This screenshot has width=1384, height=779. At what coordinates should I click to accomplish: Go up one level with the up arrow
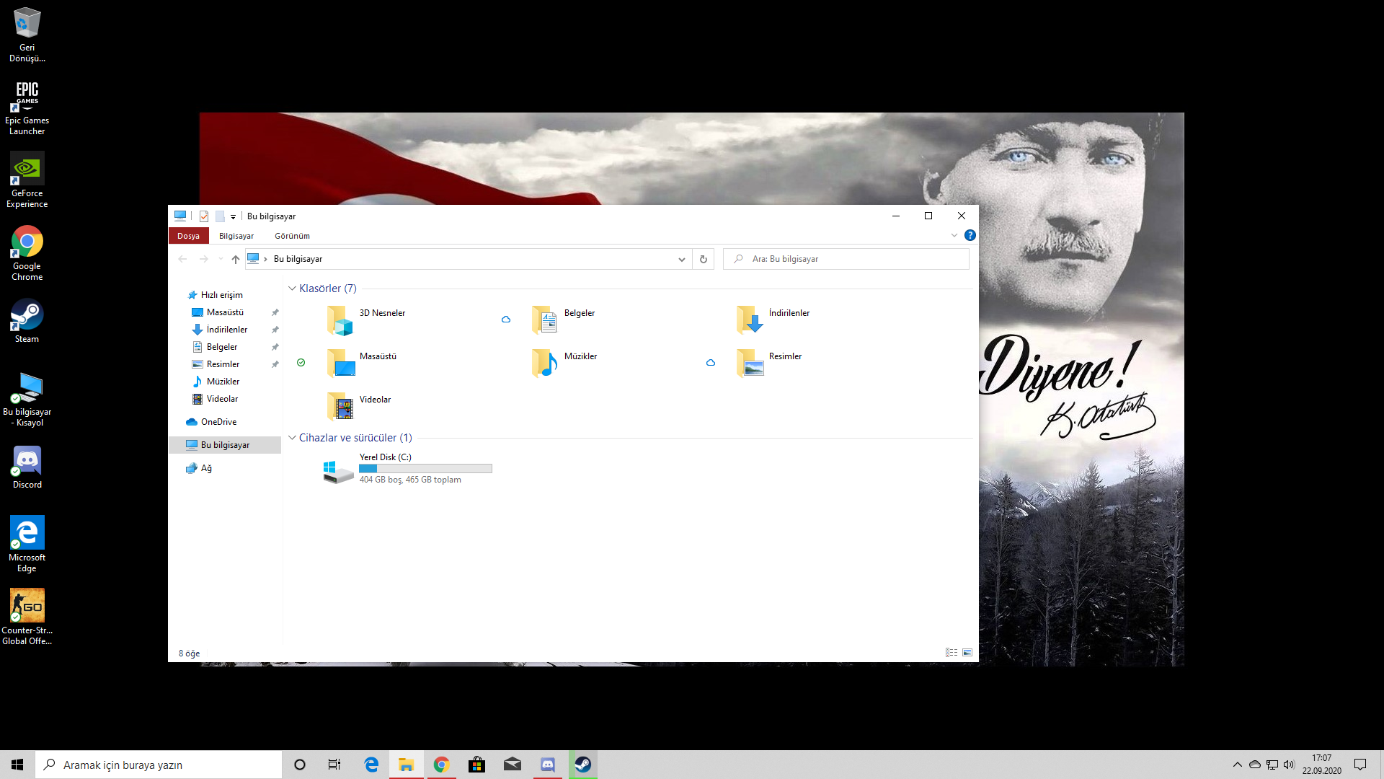[235, 259]
